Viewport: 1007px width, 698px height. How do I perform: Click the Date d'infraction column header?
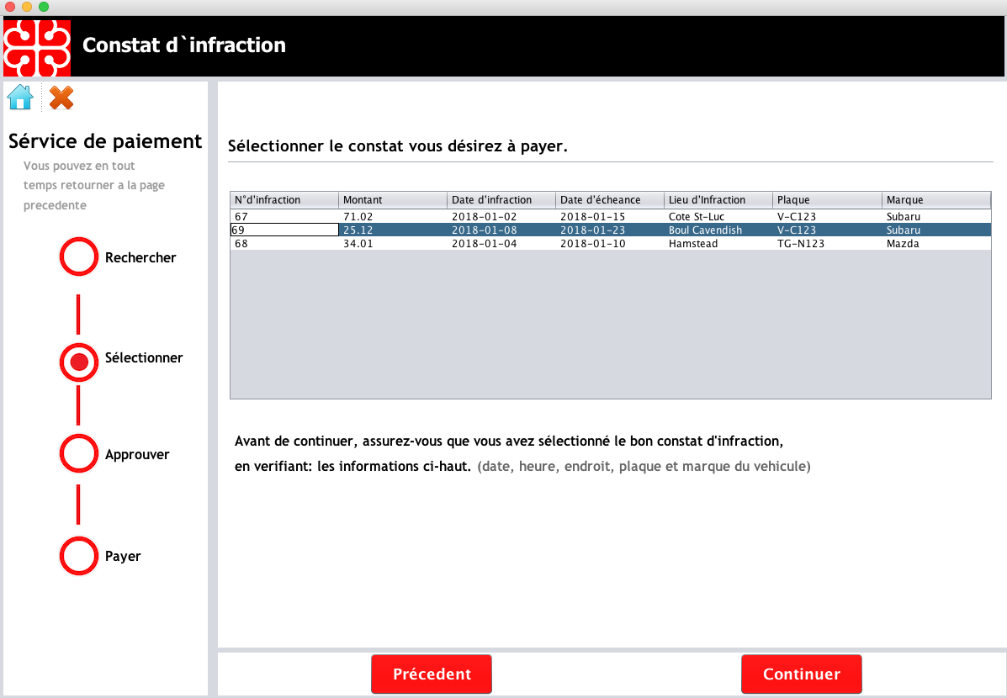point(501,200)
